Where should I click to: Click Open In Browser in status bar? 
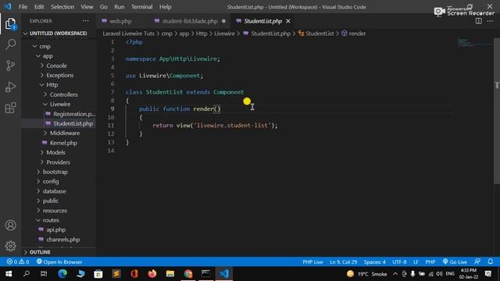click(59, 262)
